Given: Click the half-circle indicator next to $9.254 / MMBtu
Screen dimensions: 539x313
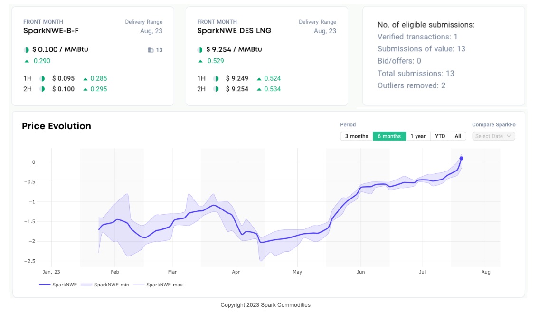Looking at the screenshot, I should [x=199, y=49].
